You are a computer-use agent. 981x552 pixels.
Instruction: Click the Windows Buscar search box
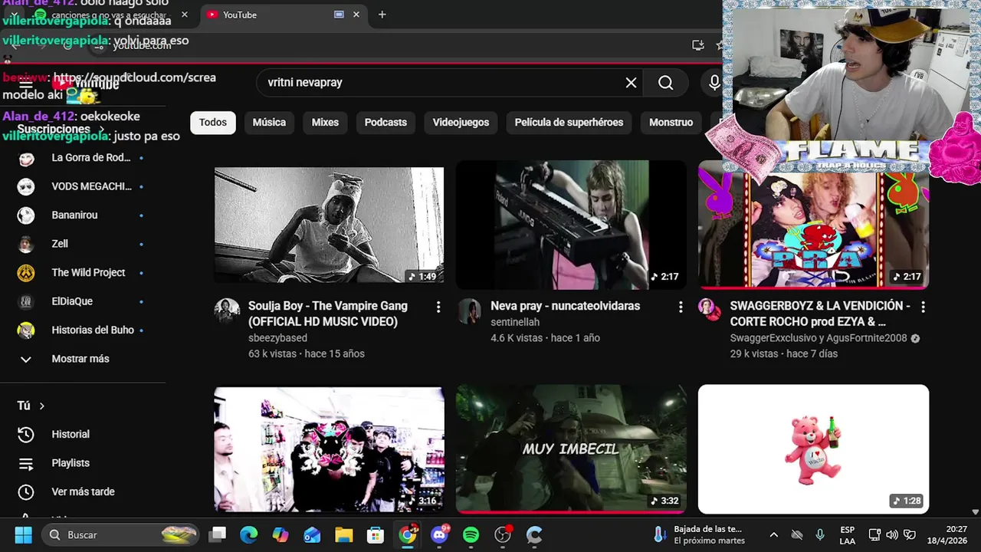click(x=120, y=535)
